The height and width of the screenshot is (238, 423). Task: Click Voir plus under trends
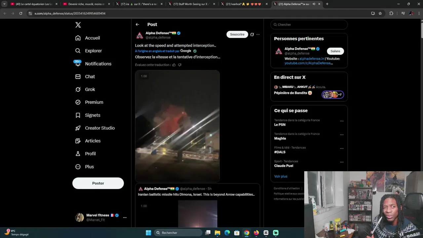pyautogui.click(x=281, y=177)
